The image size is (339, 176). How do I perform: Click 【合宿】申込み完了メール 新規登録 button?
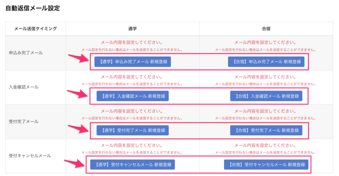tap(266, 62)
